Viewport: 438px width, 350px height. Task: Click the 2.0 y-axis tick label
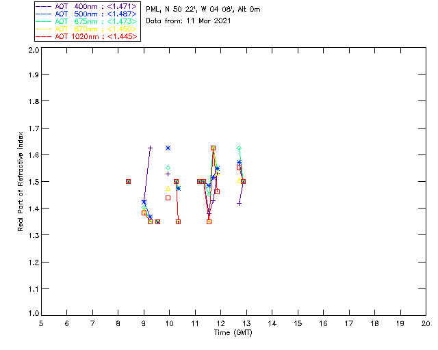(34, 50)
